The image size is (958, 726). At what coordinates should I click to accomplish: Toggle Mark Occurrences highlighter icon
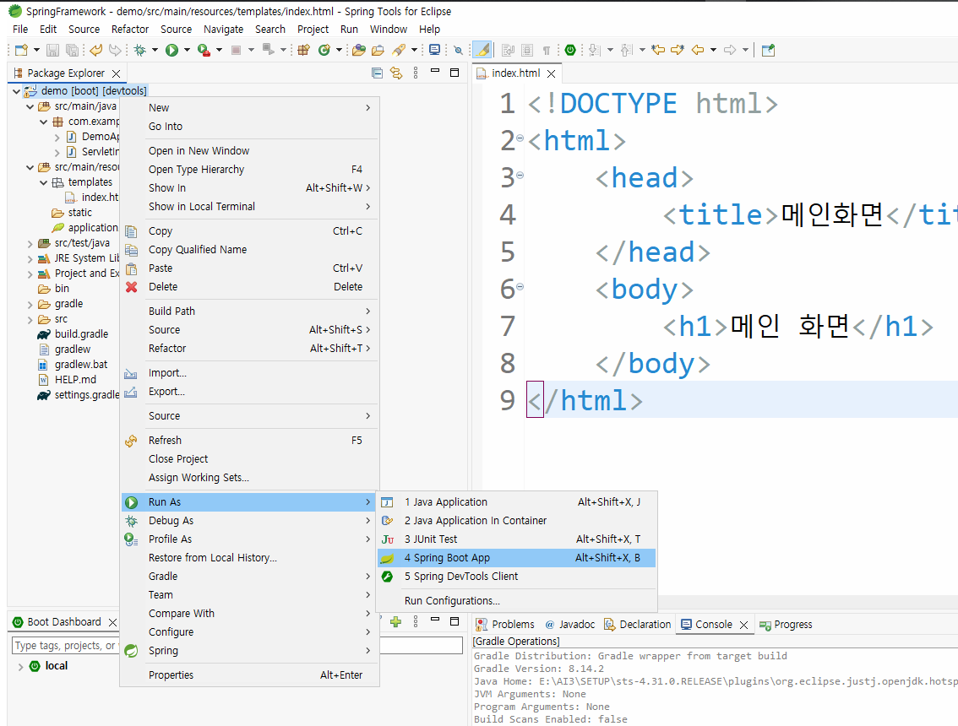482,50
